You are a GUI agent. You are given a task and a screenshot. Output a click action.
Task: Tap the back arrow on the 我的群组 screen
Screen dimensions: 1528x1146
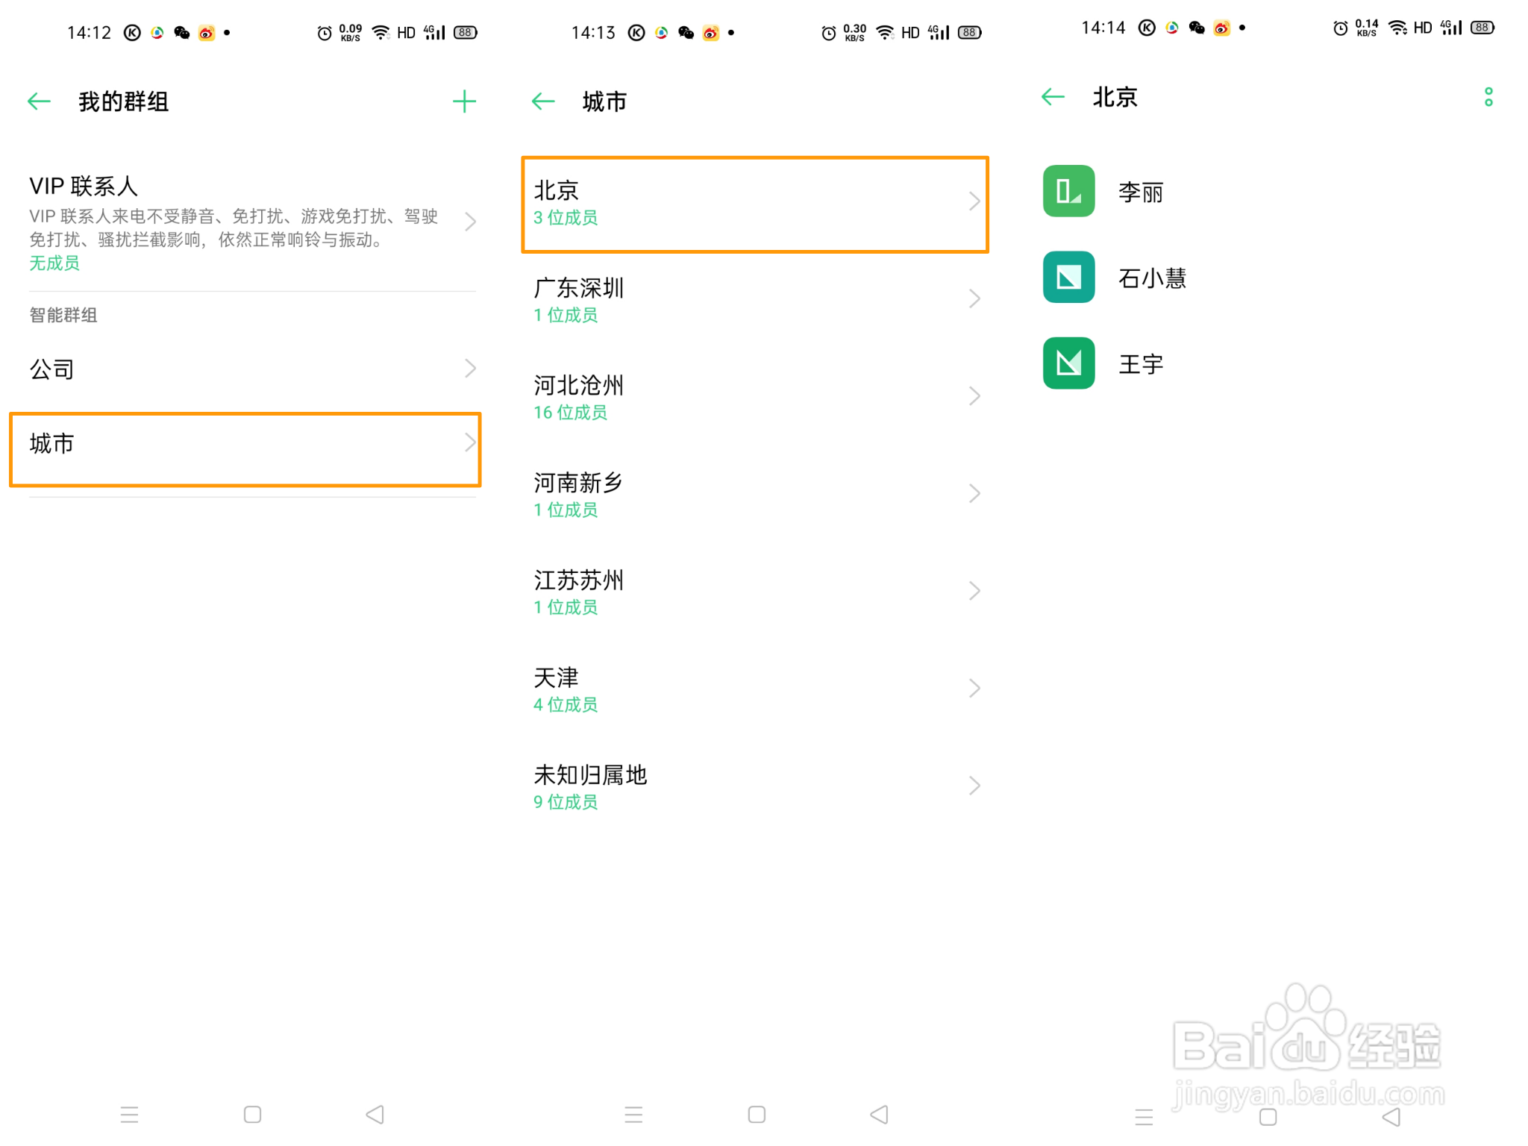pos(38,101)
